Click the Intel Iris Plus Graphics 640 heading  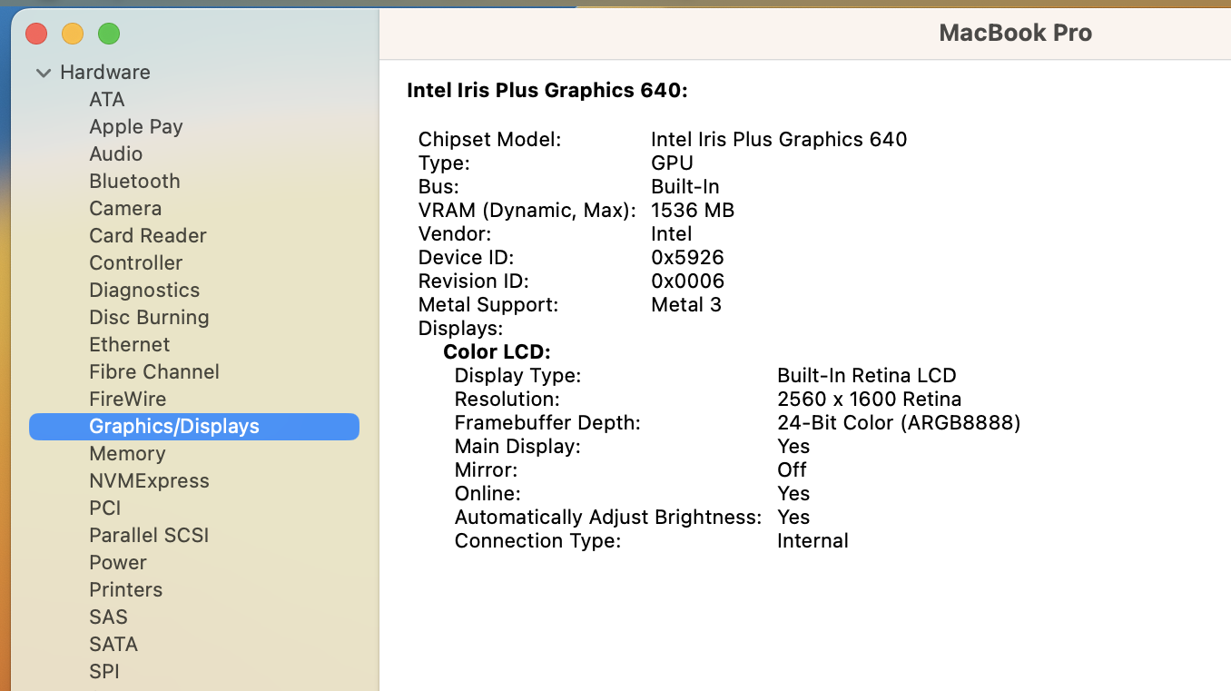click(547, 91)
